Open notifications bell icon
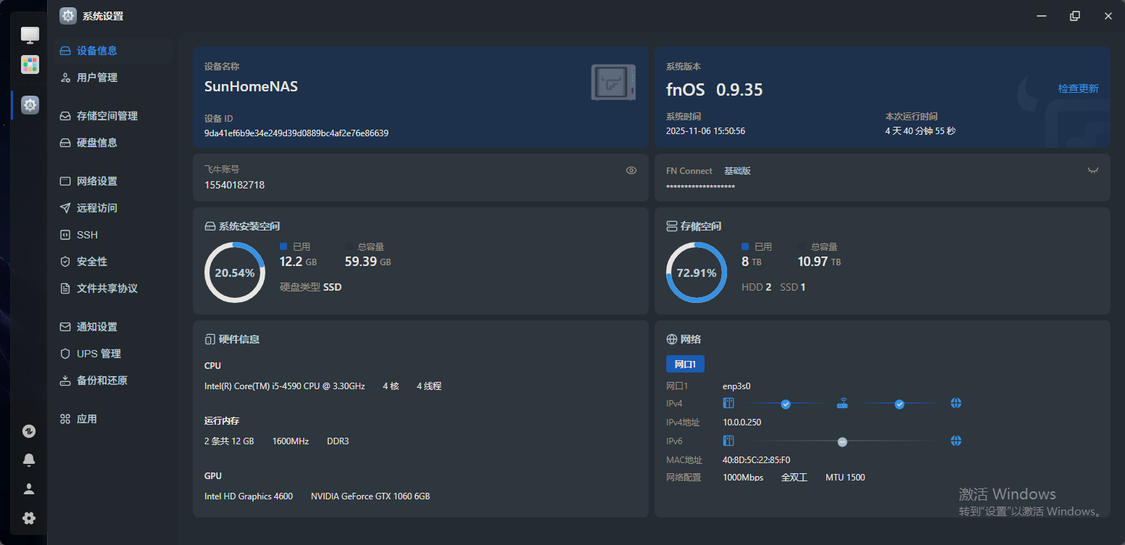Viewport: 1125px width, 545px height. (29, 460)
